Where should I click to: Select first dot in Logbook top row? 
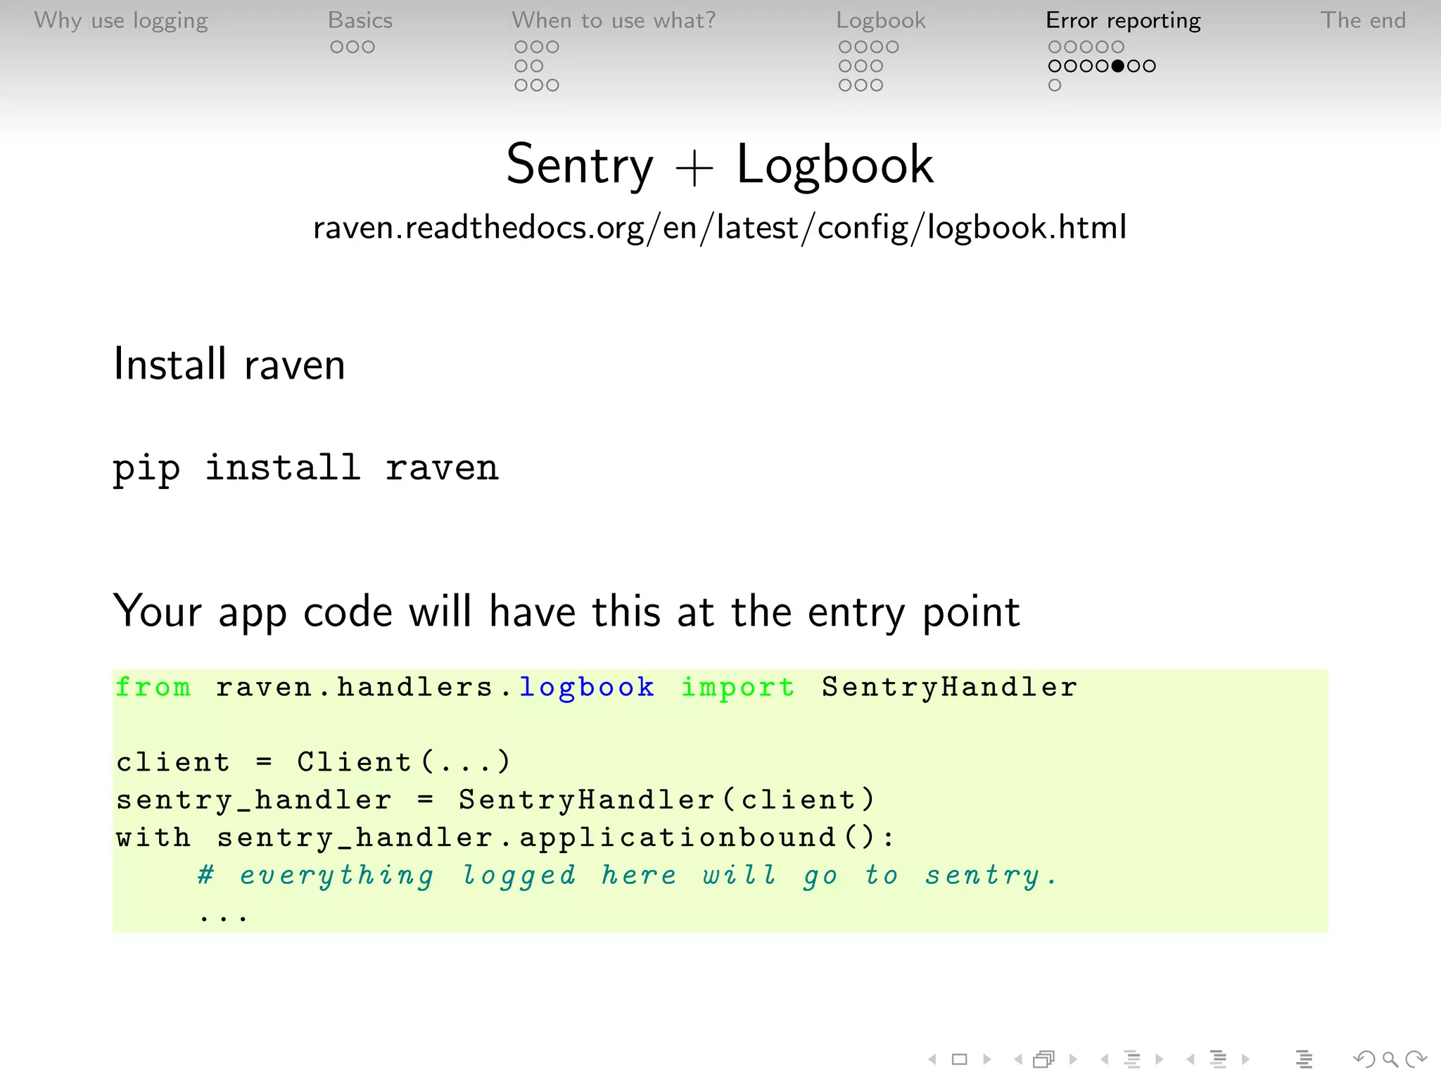pyautogui.click(x=845, y=47)
